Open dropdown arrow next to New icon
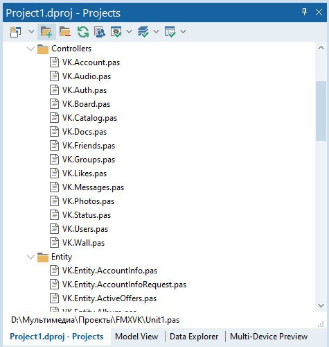The width and height of the screenshot is (329, 347). (31, 31)
